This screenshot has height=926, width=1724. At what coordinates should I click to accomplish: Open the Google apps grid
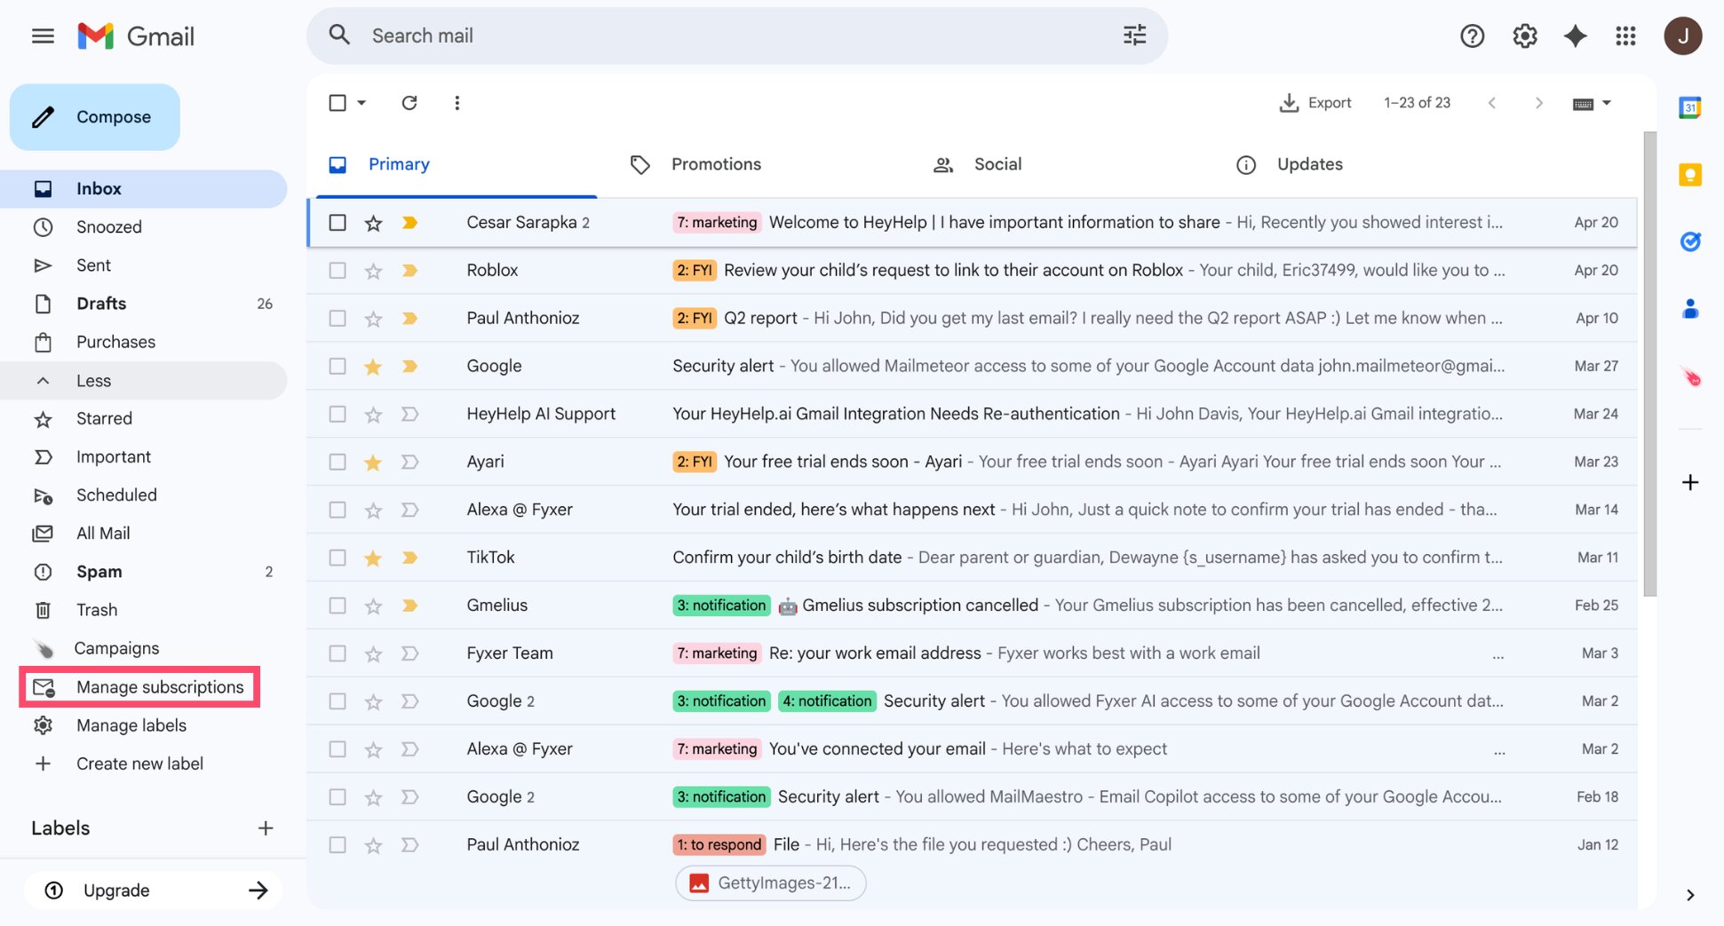[x=1625, y=36]
